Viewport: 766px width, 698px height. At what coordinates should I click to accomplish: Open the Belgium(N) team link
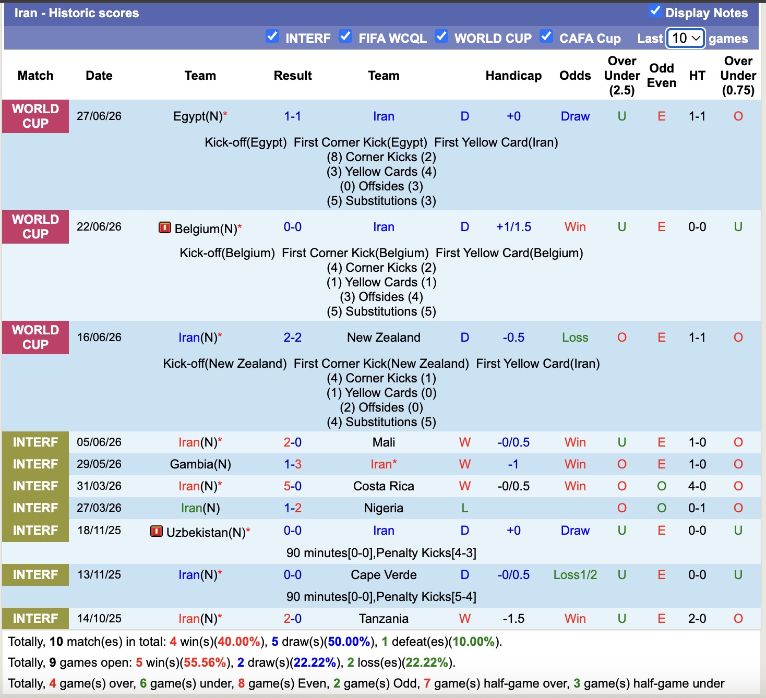[x=206, y=228]
